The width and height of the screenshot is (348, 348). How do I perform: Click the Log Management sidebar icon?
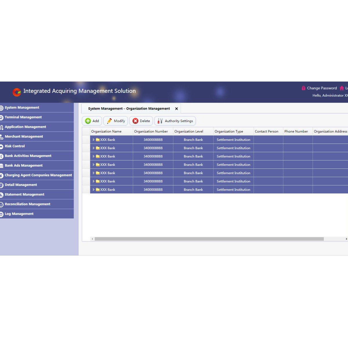point(2,214)
